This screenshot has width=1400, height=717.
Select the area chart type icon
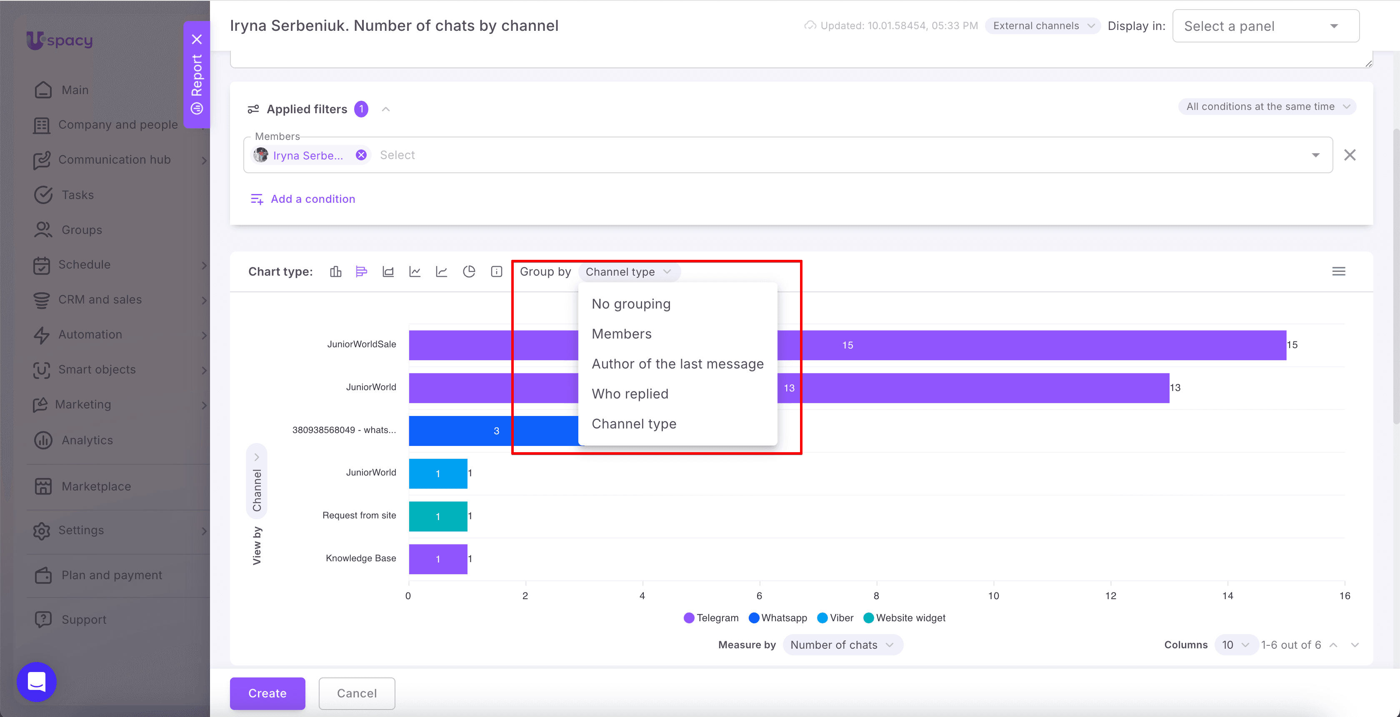pos(388,271)
